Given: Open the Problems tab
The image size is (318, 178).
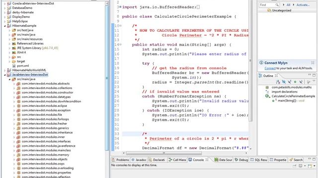Looking at the screenshot, I should [x=120, y=160].
